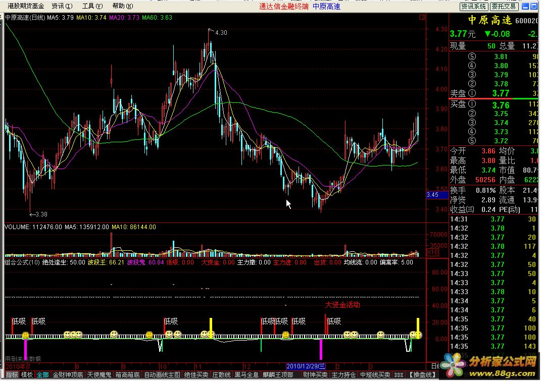This screenshot has height=381, width=541.
Task: Click buy level ⑤ price 3.72
Action: pyautogui.click(x=501, y=141)
